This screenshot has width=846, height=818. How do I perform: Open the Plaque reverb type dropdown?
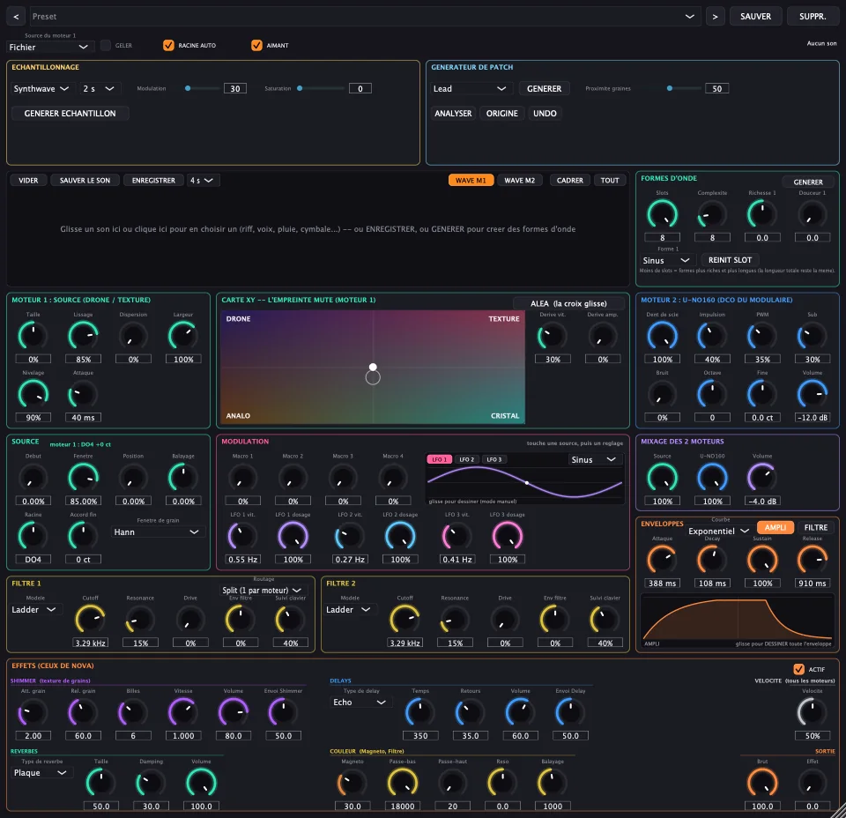(x=41, y=773)
